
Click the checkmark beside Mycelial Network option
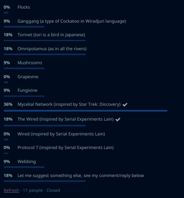click(125, 105)
